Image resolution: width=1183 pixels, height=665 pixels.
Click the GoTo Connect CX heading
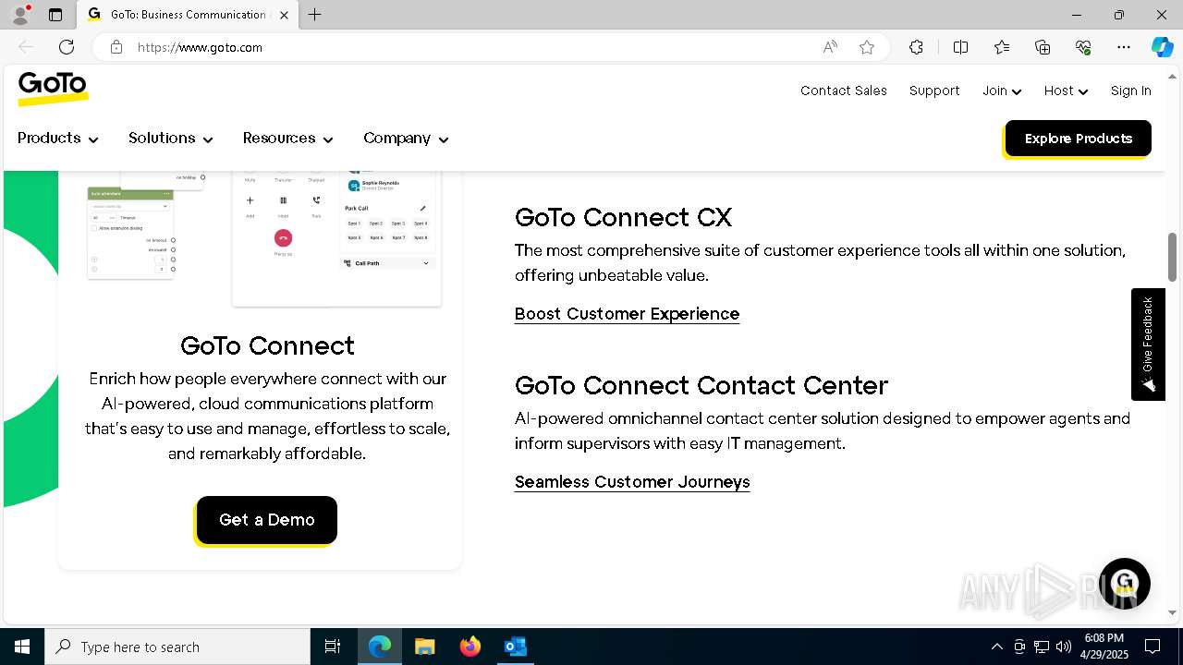(x=623, y=217)
